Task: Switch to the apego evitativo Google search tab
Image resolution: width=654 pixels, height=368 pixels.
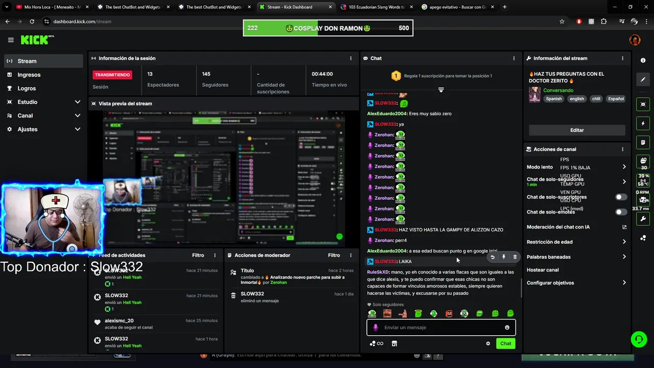Action: [457, 7]
